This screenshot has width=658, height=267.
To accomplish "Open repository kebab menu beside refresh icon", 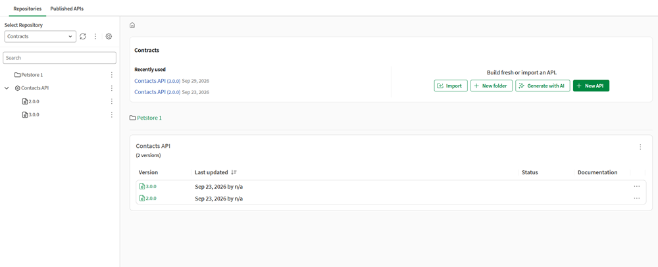I will point(95,36).
